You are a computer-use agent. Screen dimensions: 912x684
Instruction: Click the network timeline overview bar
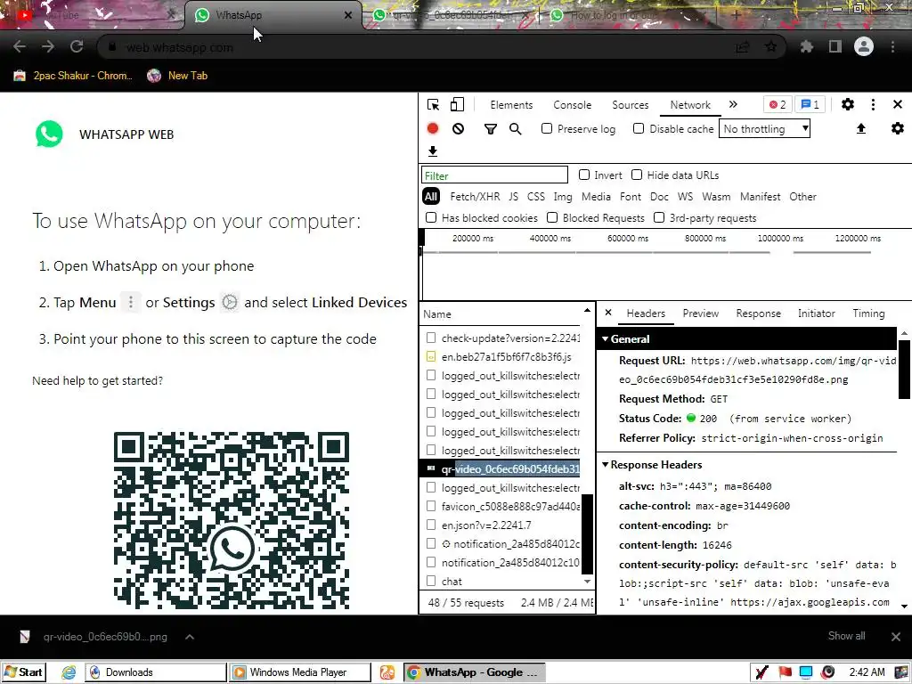665,265
